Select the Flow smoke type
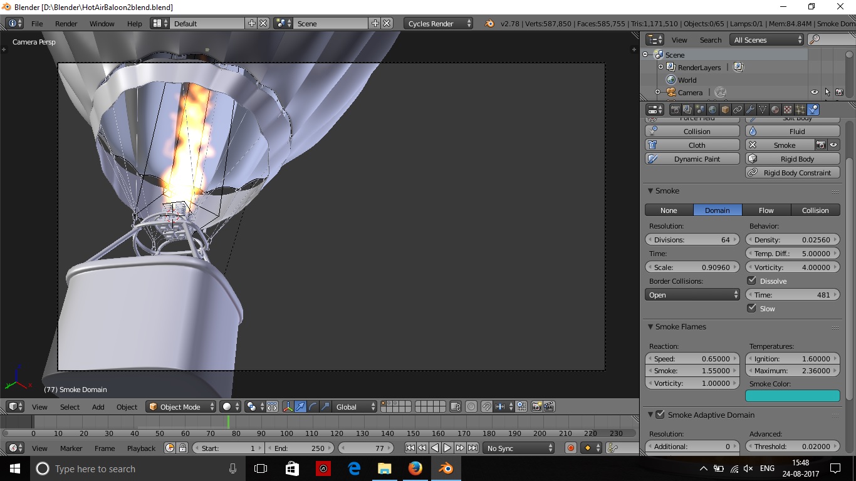Screen dimensions: 856x481 (766, 210)
